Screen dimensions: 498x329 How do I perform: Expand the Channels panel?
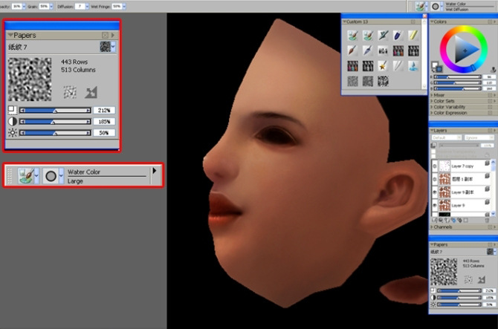pos(442,227)
